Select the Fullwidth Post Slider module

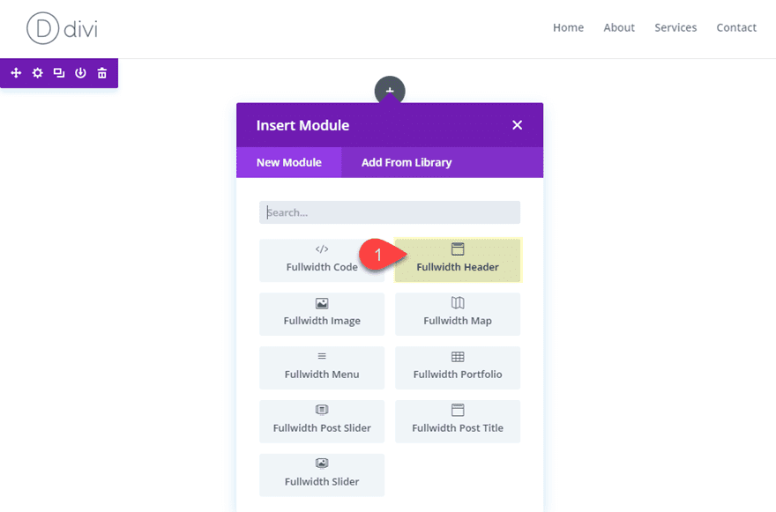point(322,421)
